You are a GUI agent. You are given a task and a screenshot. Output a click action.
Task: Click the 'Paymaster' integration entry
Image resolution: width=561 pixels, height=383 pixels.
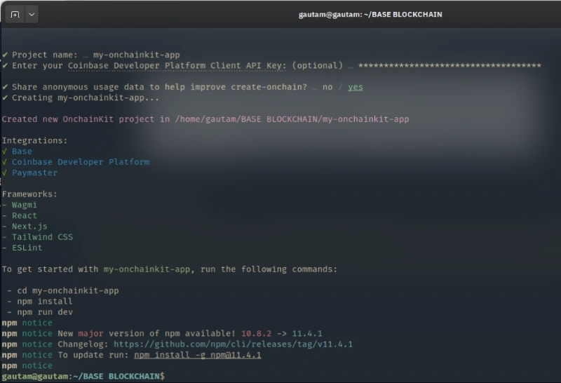coord(34,173)
